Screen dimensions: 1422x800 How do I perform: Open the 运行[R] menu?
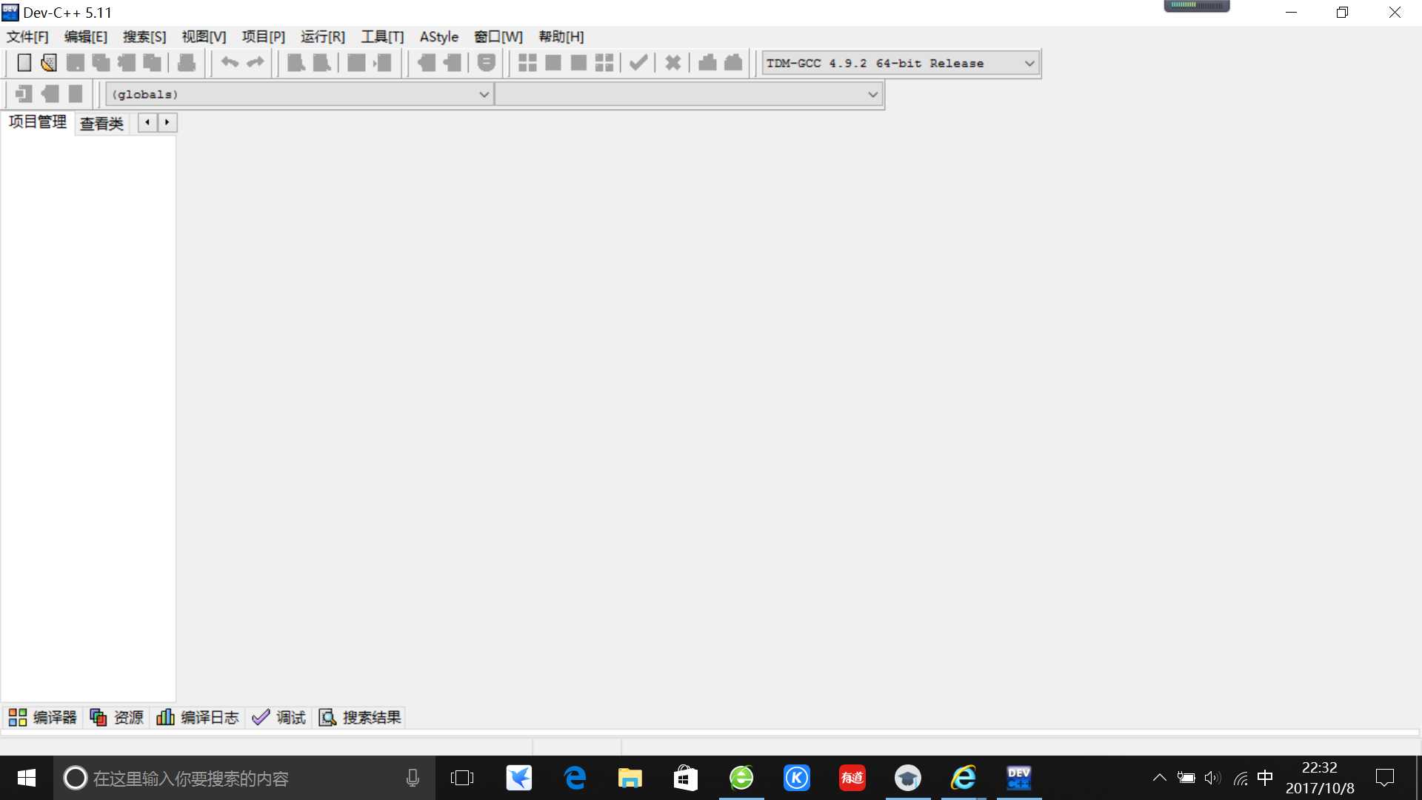pos(323,37)
